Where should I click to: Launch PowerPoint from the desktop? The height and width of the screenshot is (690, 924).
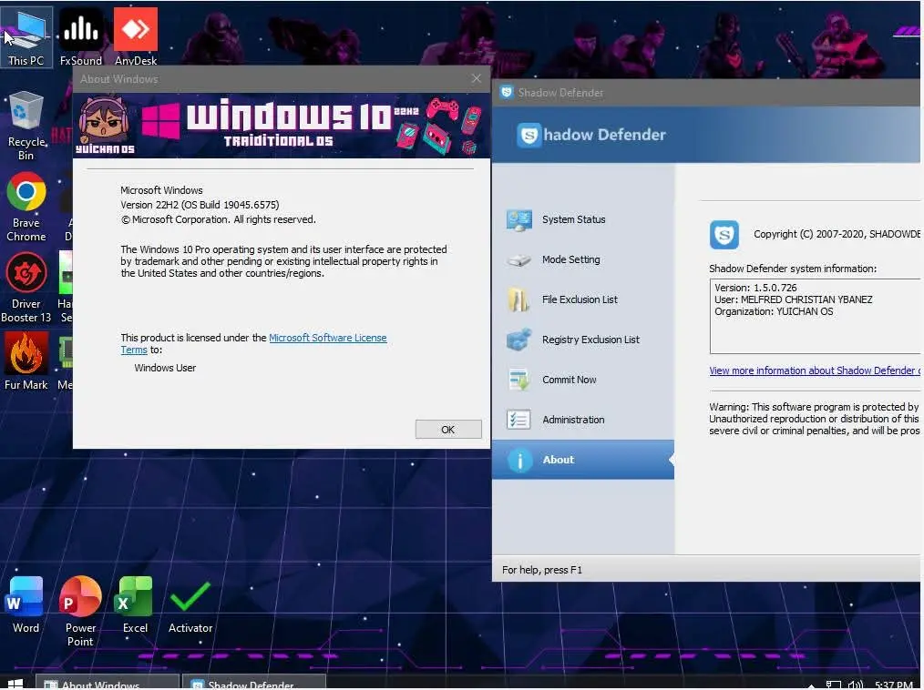(x=80, y=611)
